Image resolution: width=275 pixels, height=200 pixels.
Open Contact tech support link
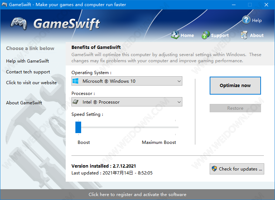(x=28, y=72)
